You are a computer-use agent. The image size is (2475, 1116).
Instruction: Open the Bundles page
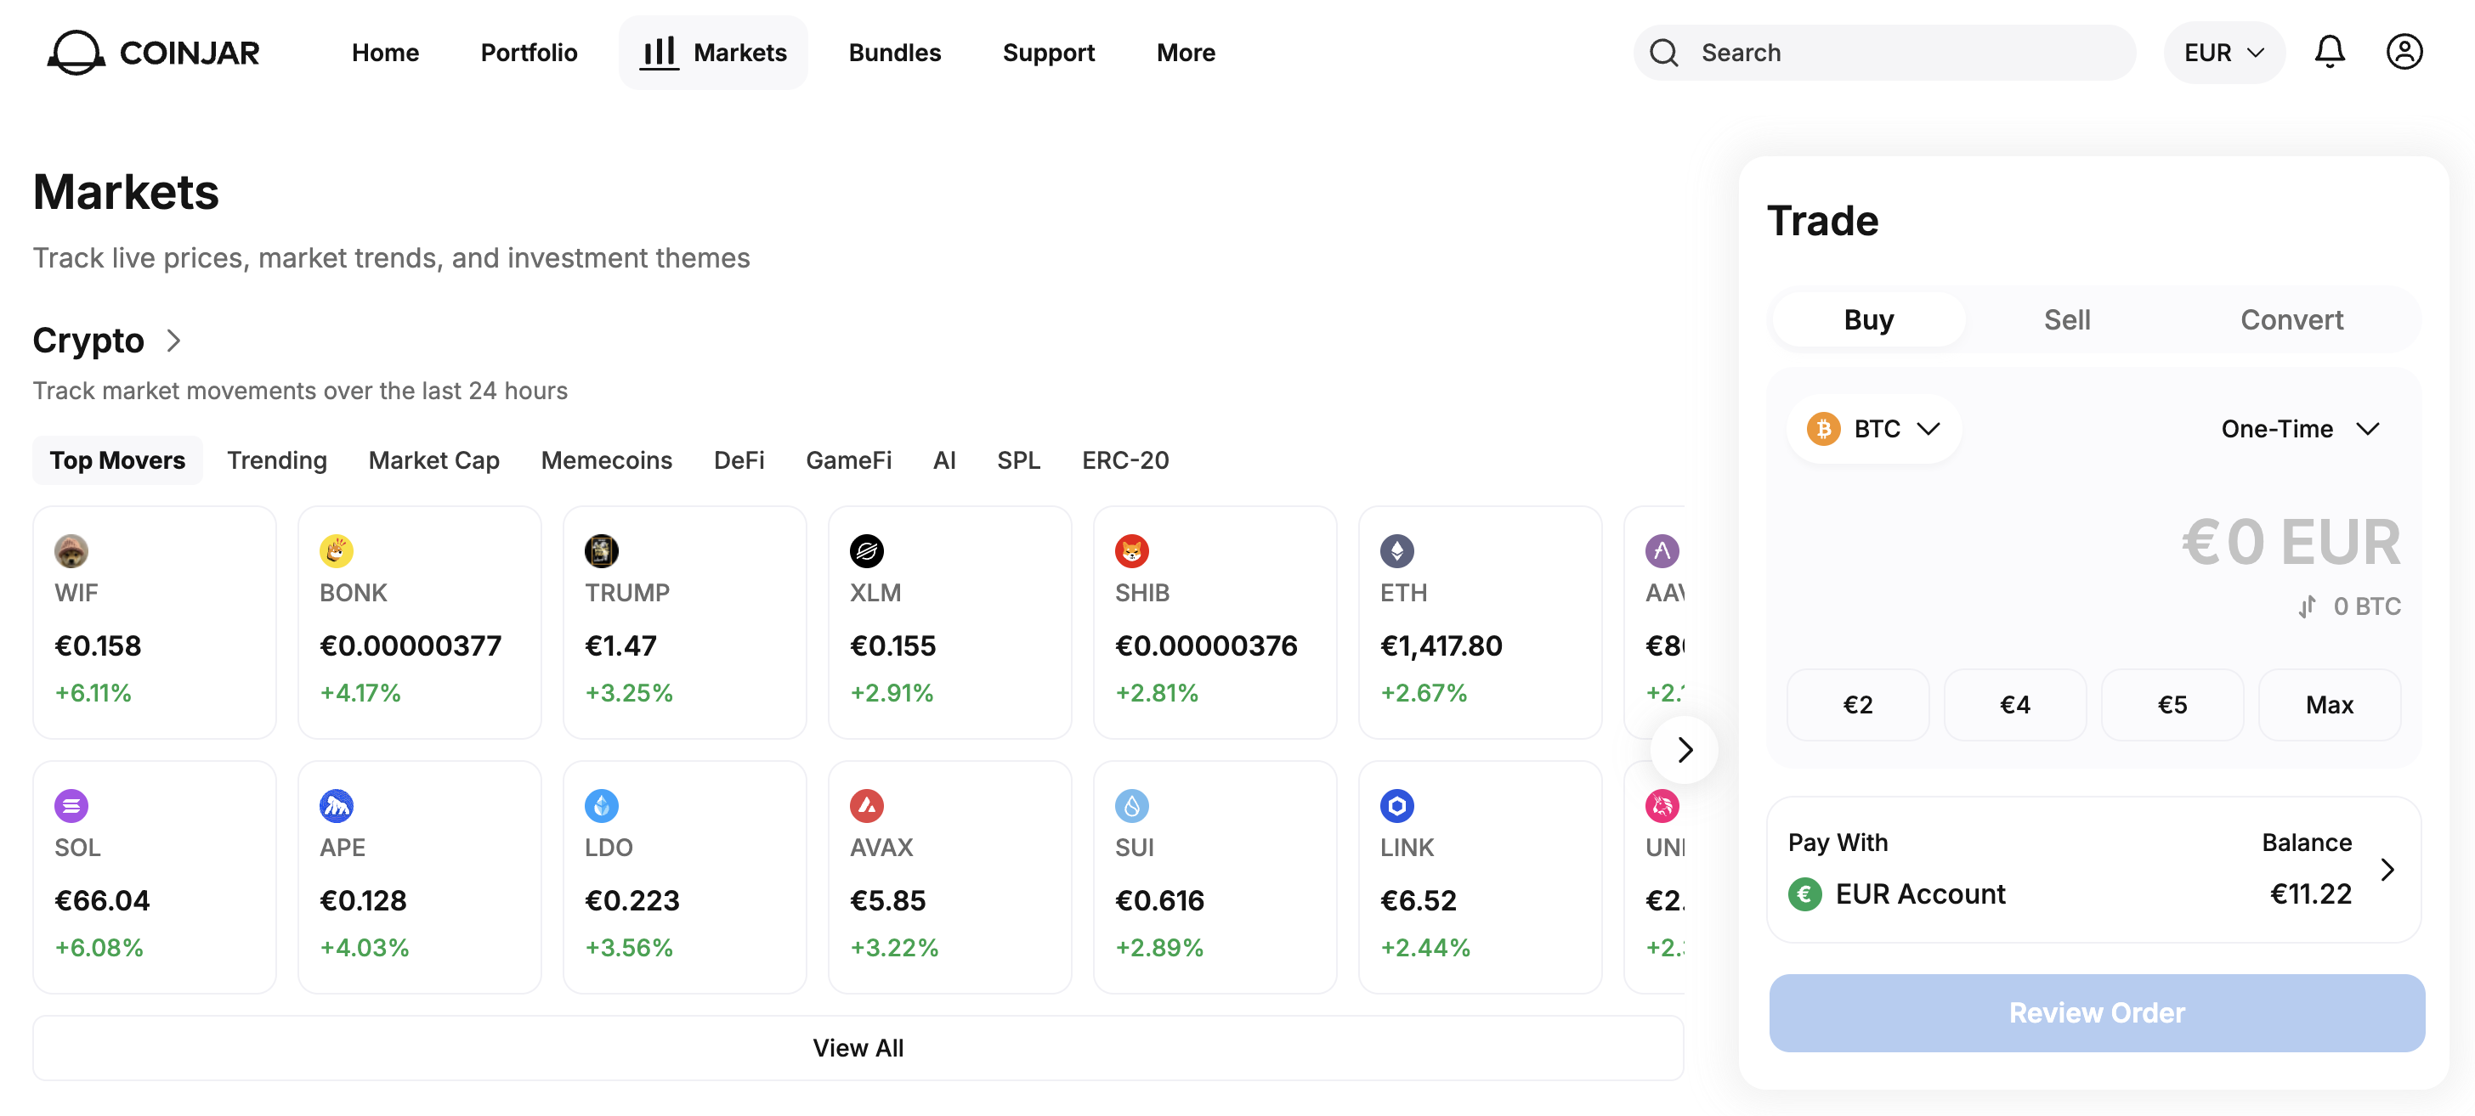pos(894,52)
